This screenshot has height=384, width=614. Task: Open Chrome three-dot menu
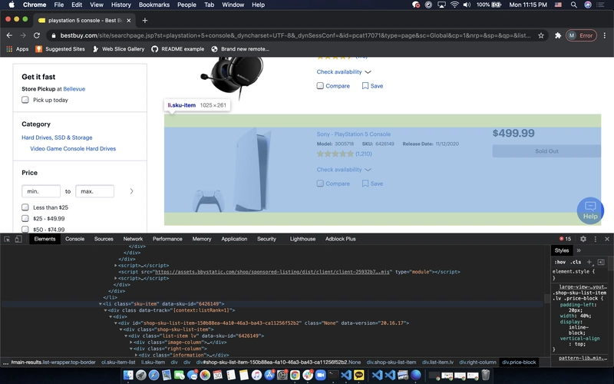[605, 35]
